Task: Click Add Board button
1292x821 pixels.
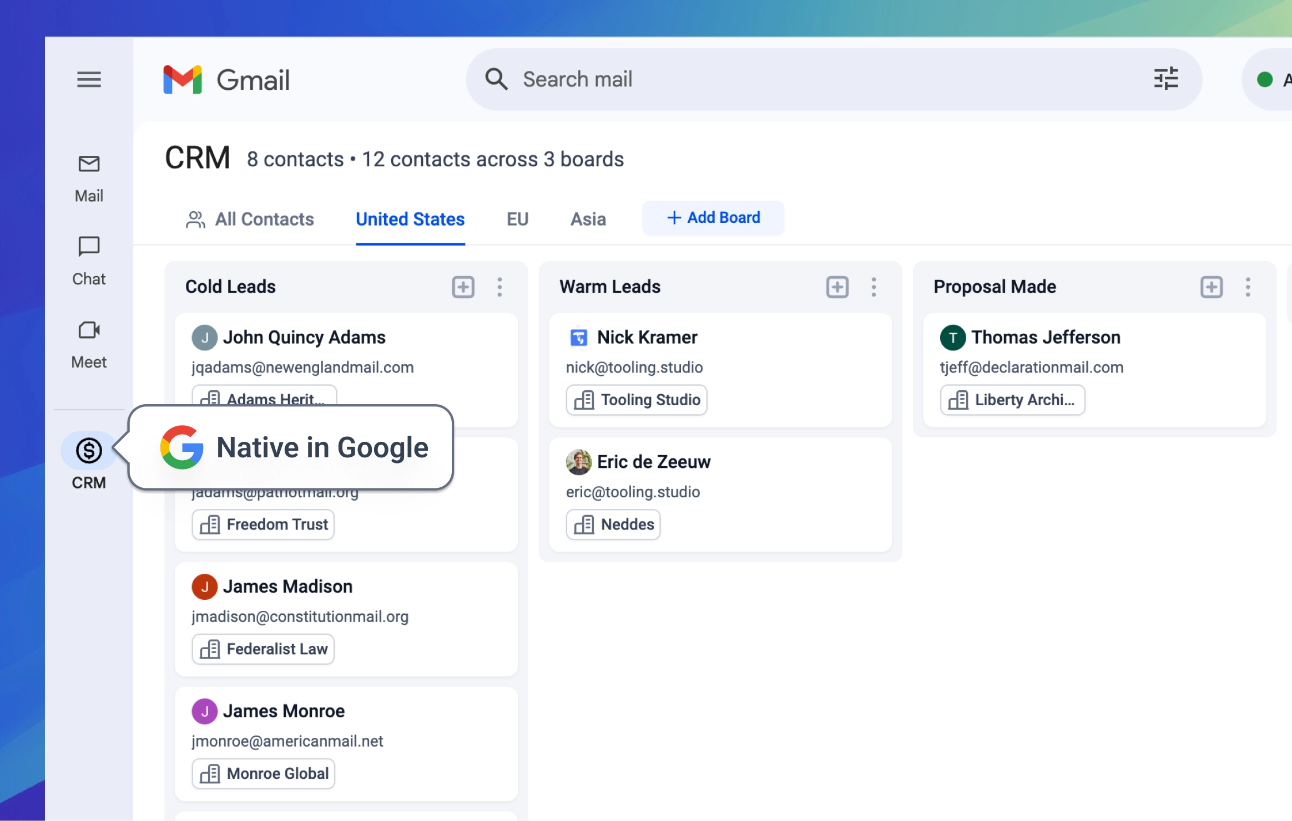Action: [713, 217]
